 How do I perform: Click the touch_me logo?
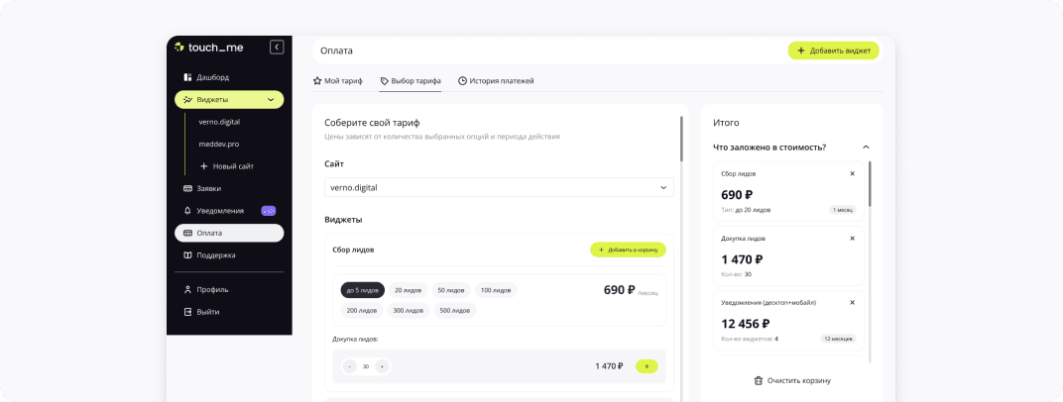pos(209,48)
